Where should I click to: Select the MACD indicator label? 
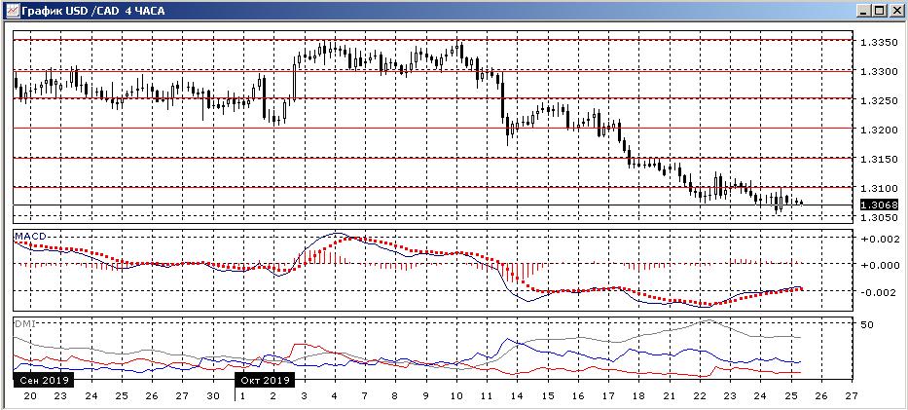(x=27, y=235)
